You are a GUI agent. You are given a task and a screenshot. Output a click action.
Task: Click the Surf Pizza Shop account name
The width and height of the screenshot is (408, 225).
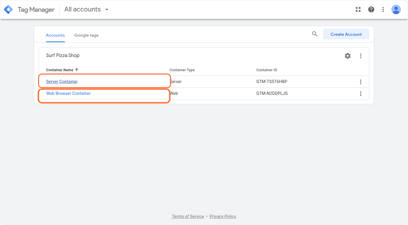[63, 56]
